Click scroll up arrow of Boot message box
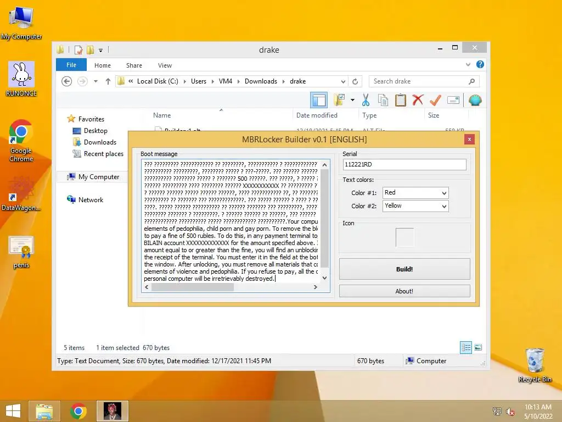Screen dimensions: 562x422 (x=324, y=165)
